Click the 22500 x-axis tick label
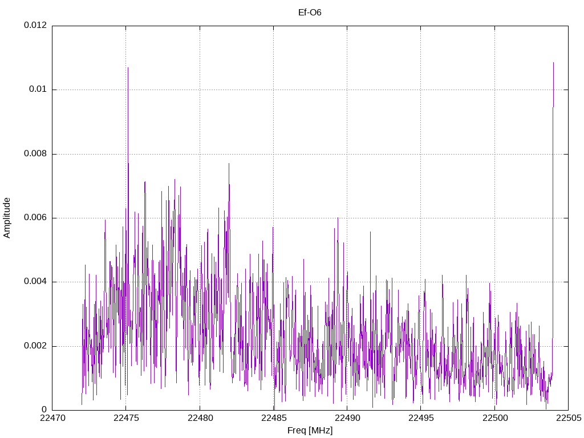 click(494, 418)
